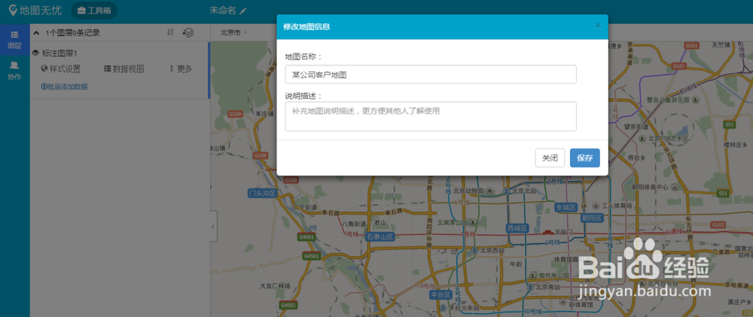
Task: Close the 修改地图信息 dialog with X
Action: pos(598,26)
